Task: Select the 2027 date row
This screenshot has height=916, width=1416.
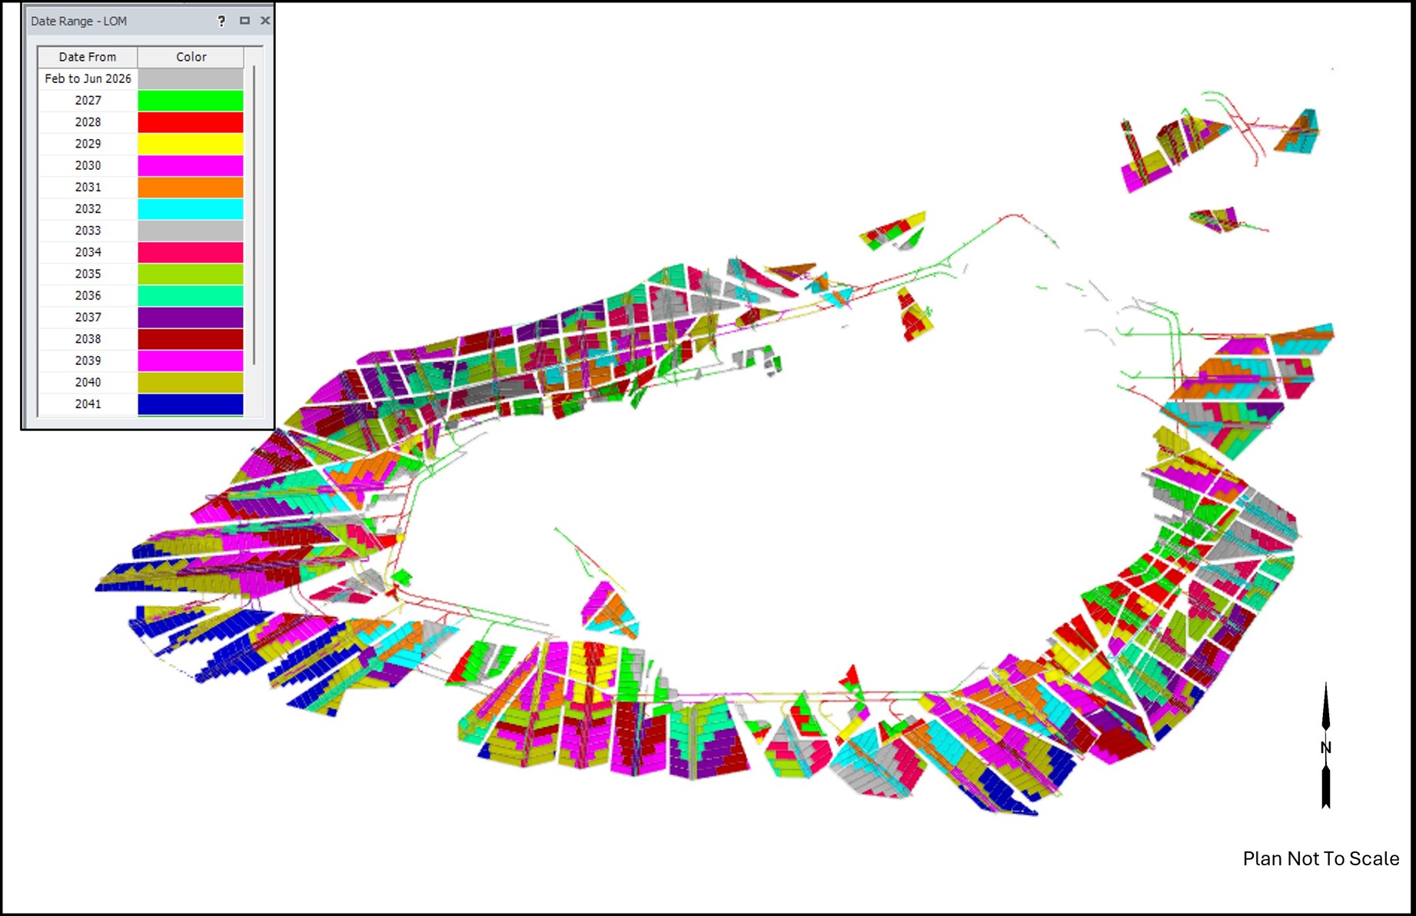Action: 141,100
